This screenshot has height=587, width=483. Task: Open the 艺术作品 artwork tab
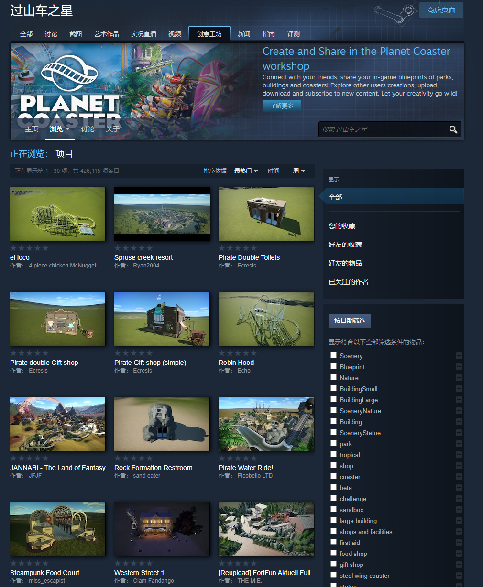pos(107,34)
